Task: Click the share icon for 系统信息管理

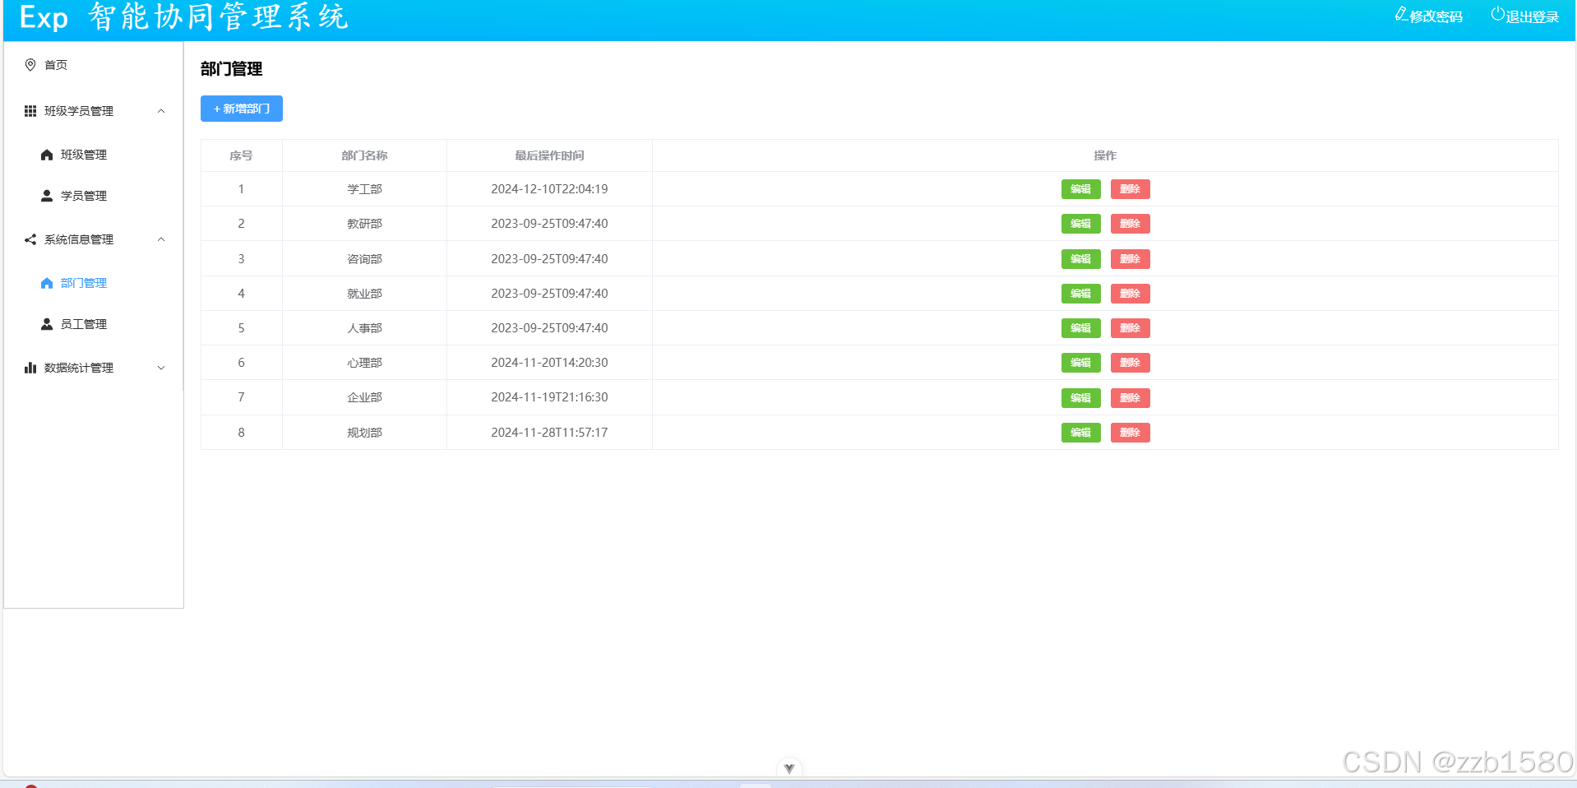Action: coord(30,239)
